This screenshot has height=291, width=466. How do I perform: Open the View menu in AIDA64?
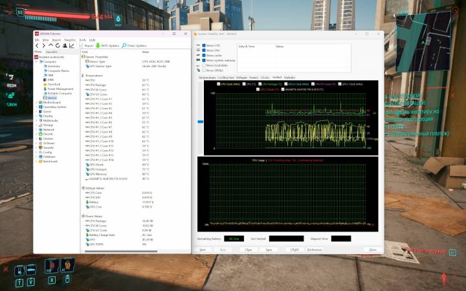(45, 40)
